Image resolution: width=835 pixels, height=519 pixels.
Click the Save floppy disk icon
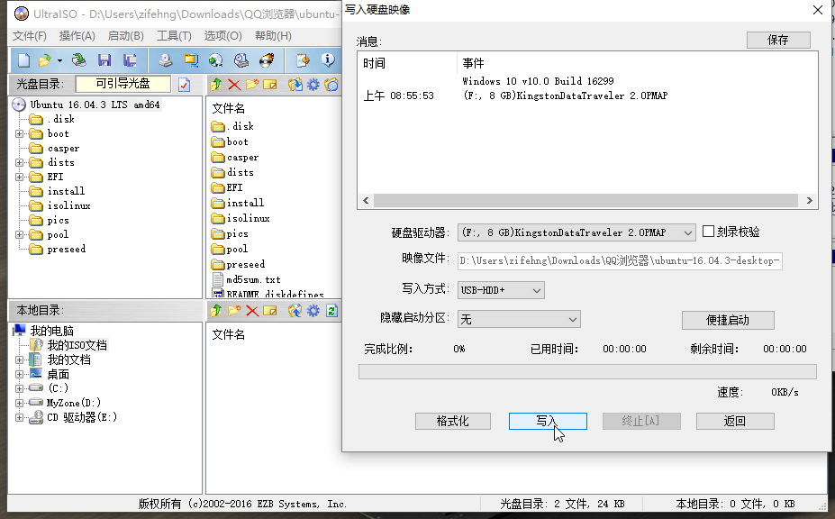pos(104,60)
